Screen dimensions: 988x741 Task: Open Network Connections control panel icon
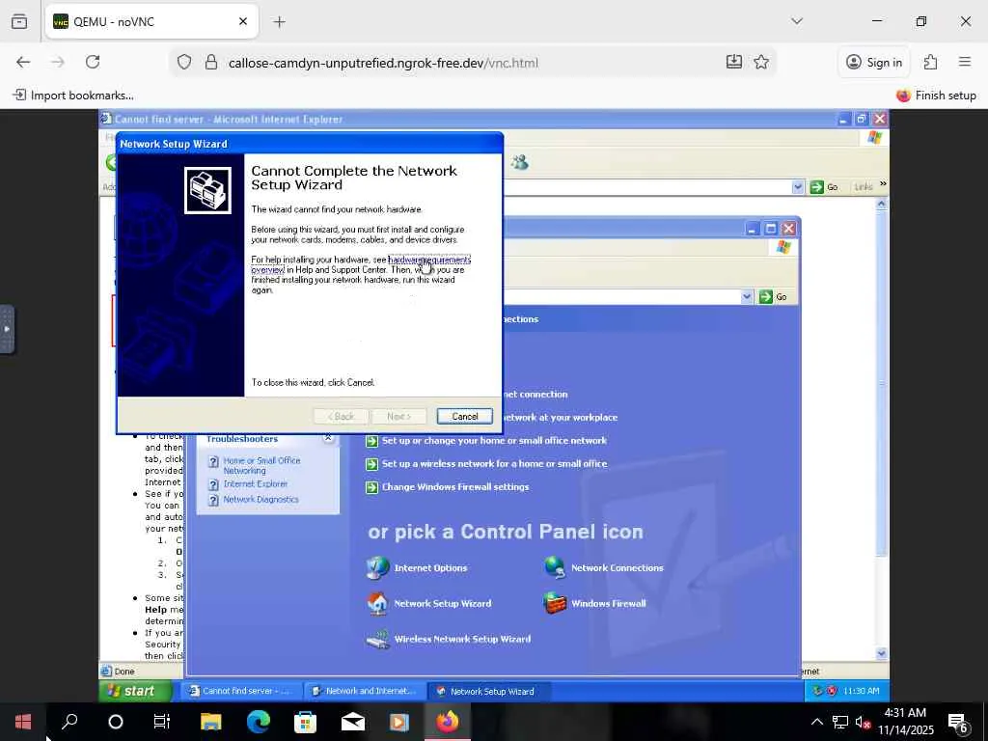[604, 567]
